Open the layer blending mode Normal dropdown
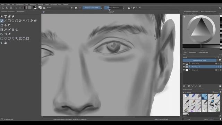The height and width of the screenshot is (125, 222). coord(199,57)
